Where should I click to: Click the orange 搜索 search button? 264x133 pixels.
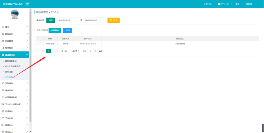[114, 20]
